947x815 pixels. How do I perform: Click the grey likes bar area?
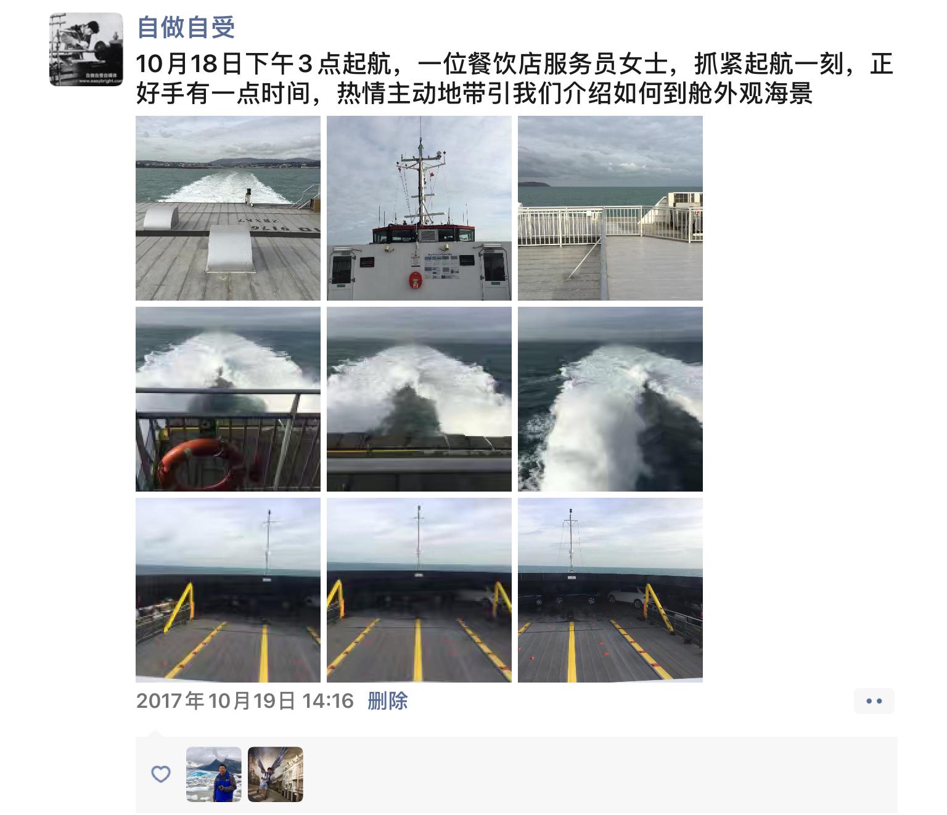pyautogui.click(x=517, y=774)
